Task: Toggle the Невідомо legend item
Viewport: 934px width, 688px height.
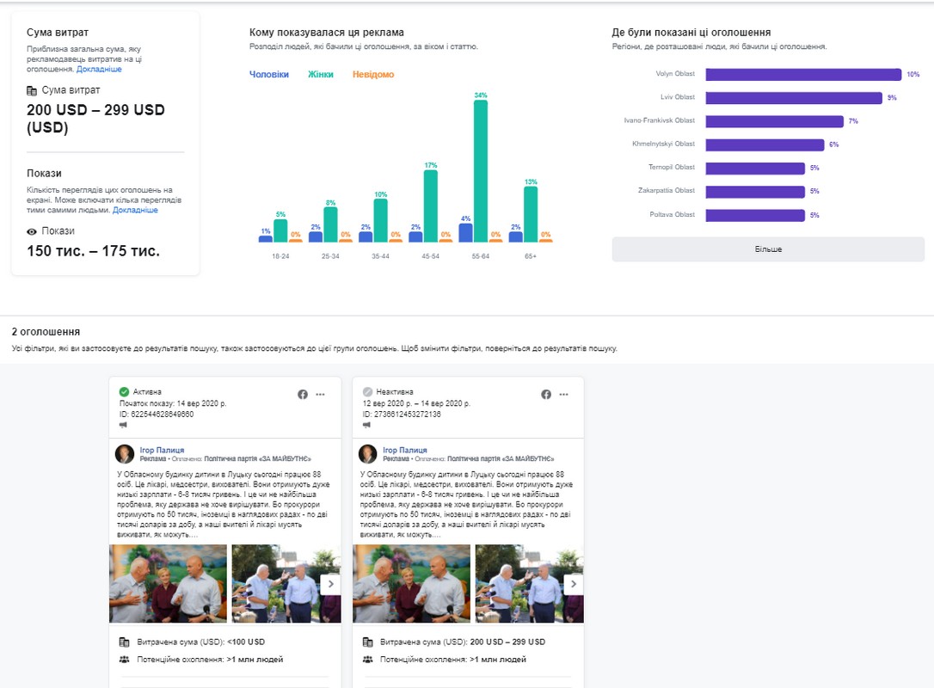Action: pyautogui.click(x=373, y=75)
